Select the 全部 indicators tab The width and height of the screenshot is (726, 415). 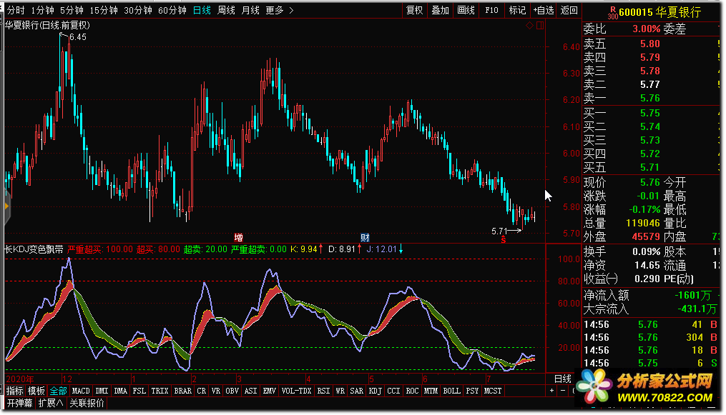pos(59,391)
